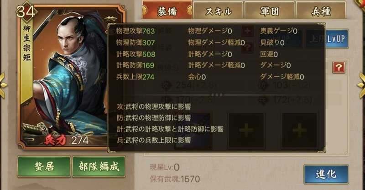Click the blue 進化 button
This screenshot has height=190, width=365.
coord(326,174)
